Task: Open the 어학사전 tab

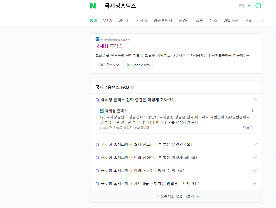Action: pyautogui.click(x=231, y=21)
